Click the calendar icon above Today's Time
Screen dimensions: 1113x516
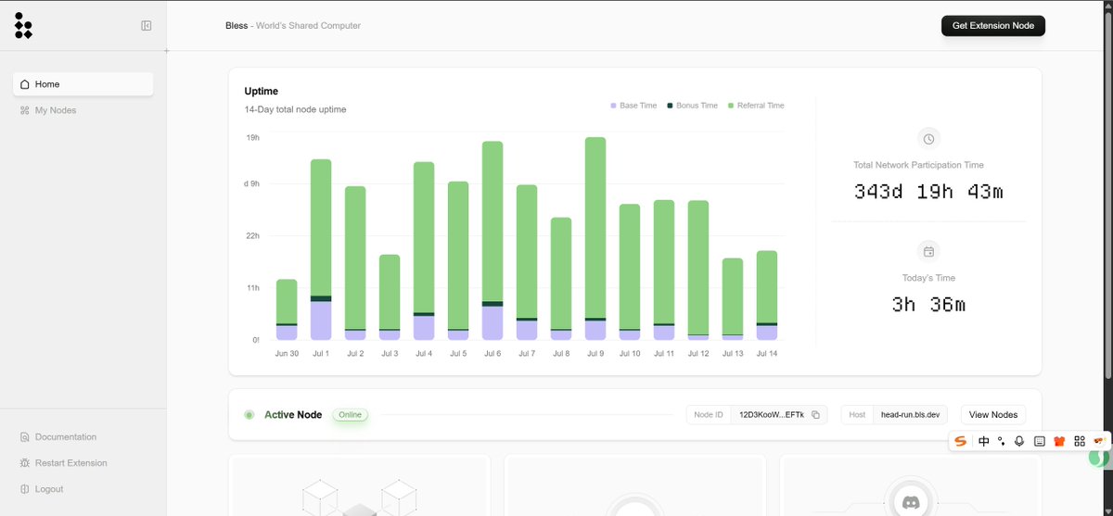[928, 251]
